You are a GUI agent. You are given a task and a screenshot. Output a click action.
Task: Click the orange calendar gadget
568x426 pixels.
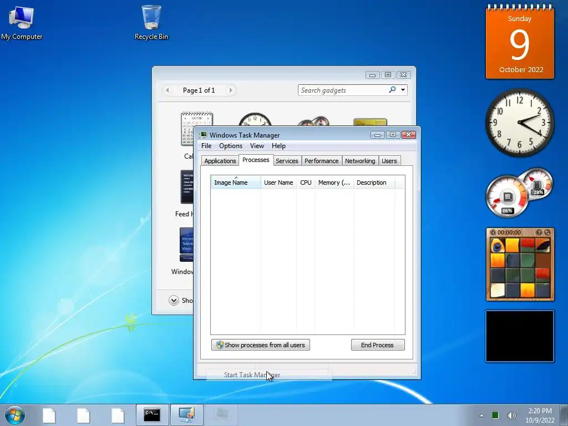[520, 42]
